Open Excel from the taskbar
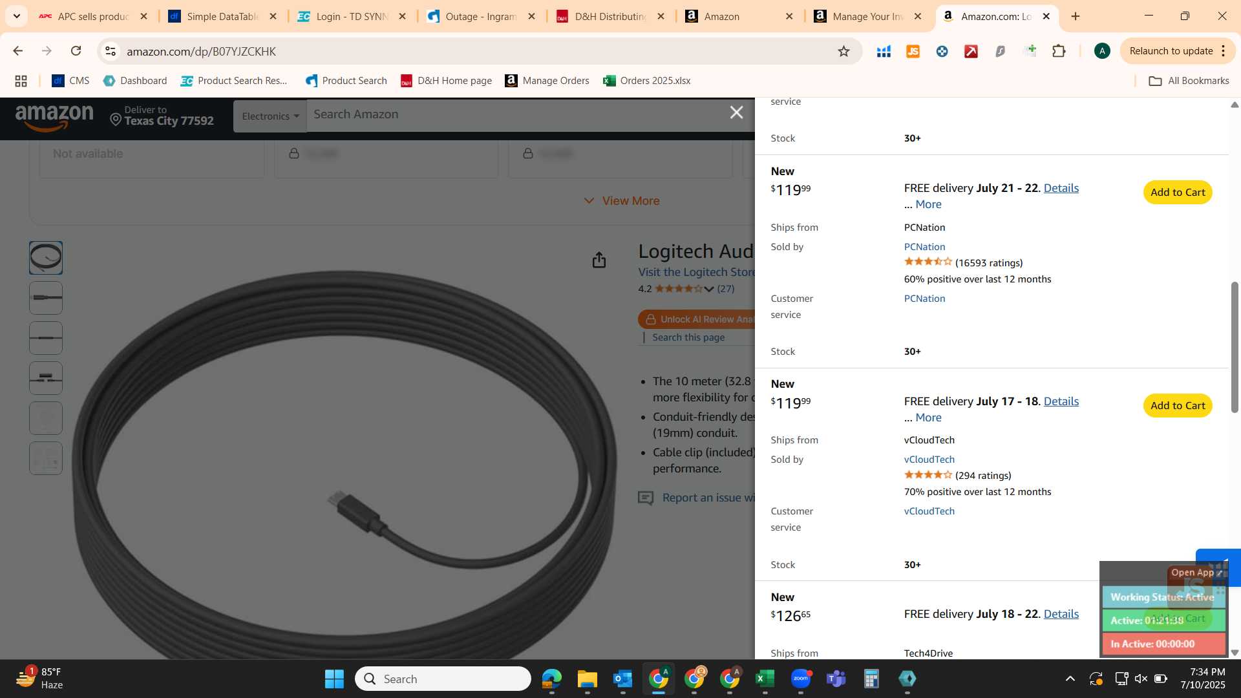Viewport: 1241px width, 698px height. tap(765, 679)
